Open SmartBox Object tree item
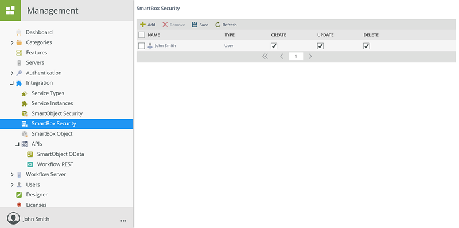 tap(52, 134)
